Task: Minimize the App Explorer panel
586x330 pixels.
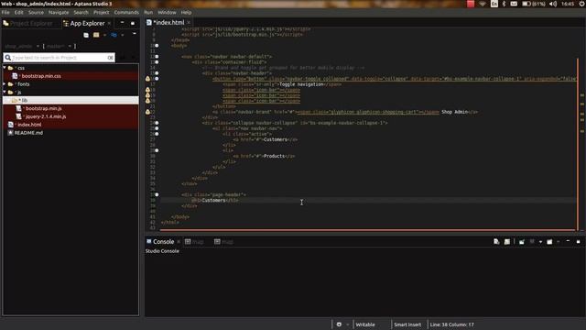Action: 122,23
